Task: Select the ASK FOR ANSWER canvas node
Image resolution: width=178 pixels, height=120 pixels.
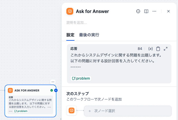Action: (x=30, y=101)
